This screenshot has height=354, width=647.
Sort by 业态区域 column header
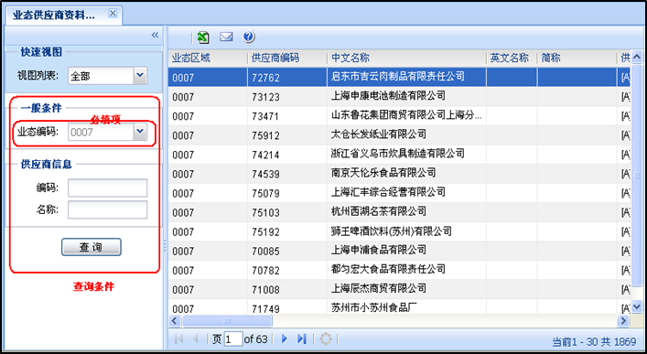click(208, 59)
